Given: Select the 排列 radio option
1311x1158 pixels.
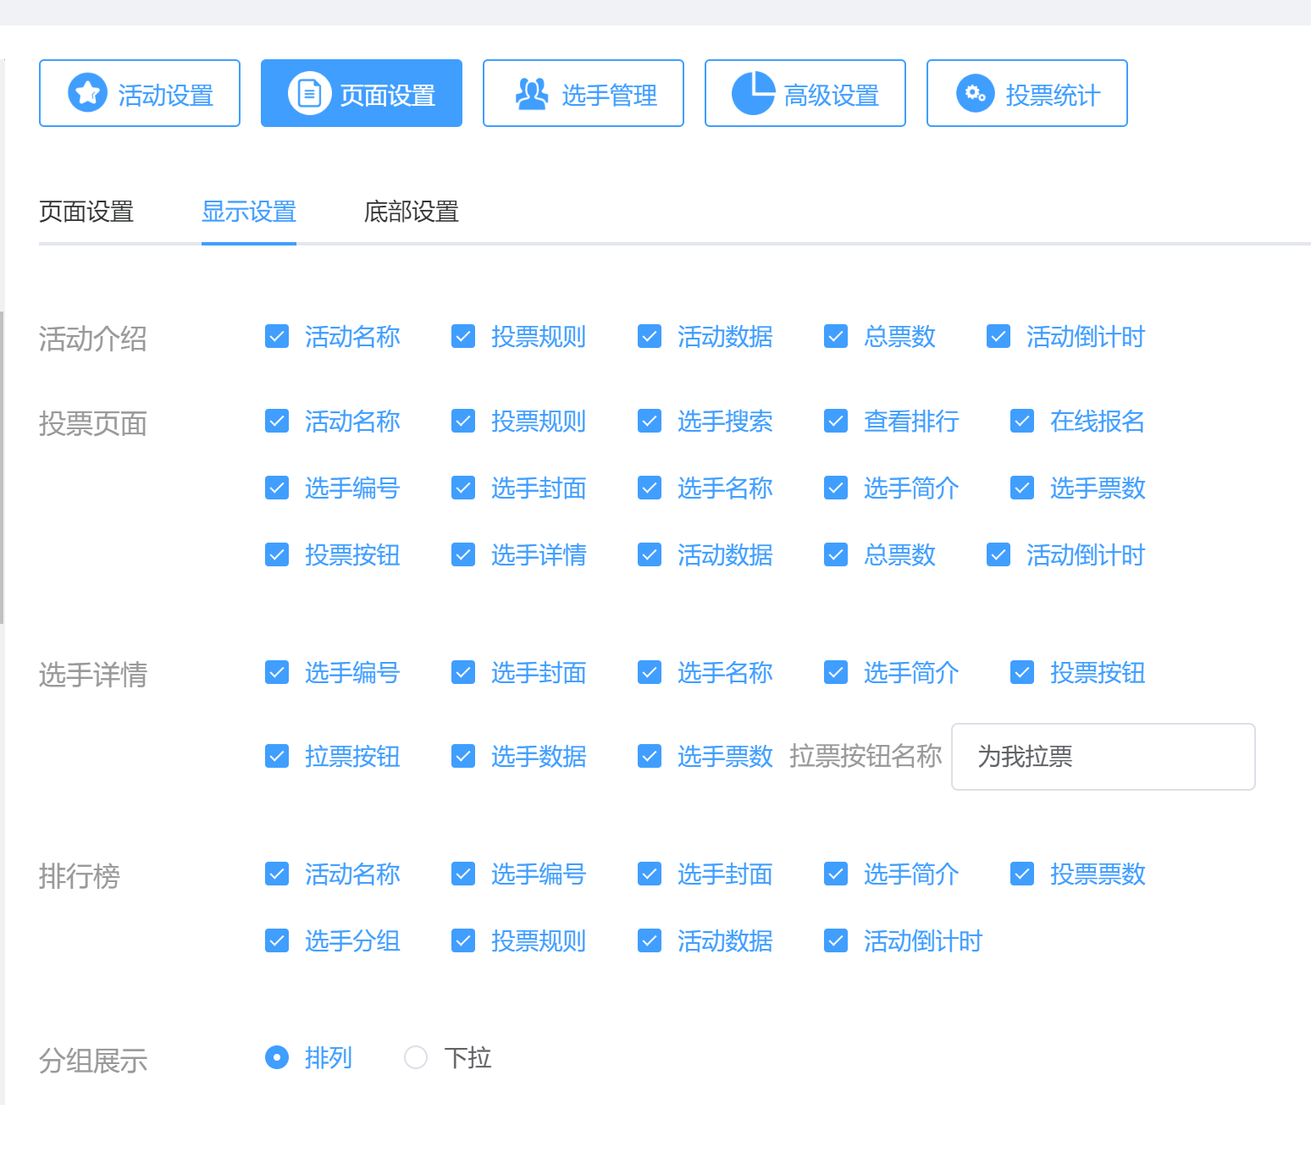Looking at the screenshot, I should point(277,1057).
